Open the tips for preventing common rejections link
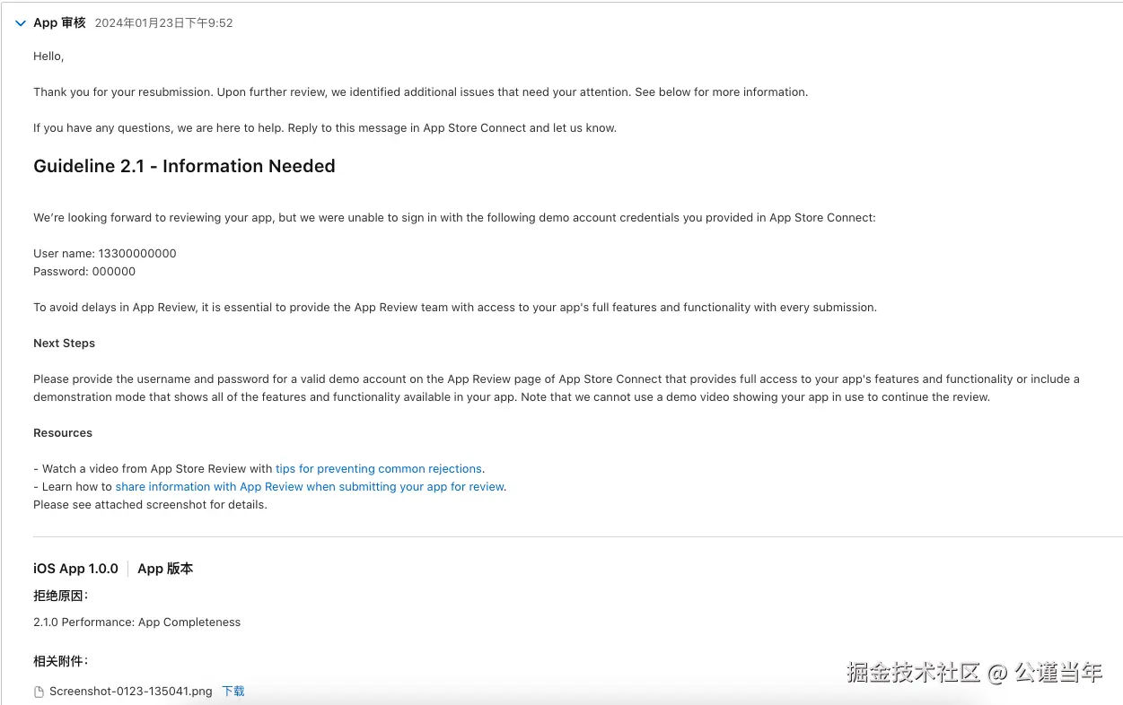This screenshot has width=1123, height=705. pos(378,468)
